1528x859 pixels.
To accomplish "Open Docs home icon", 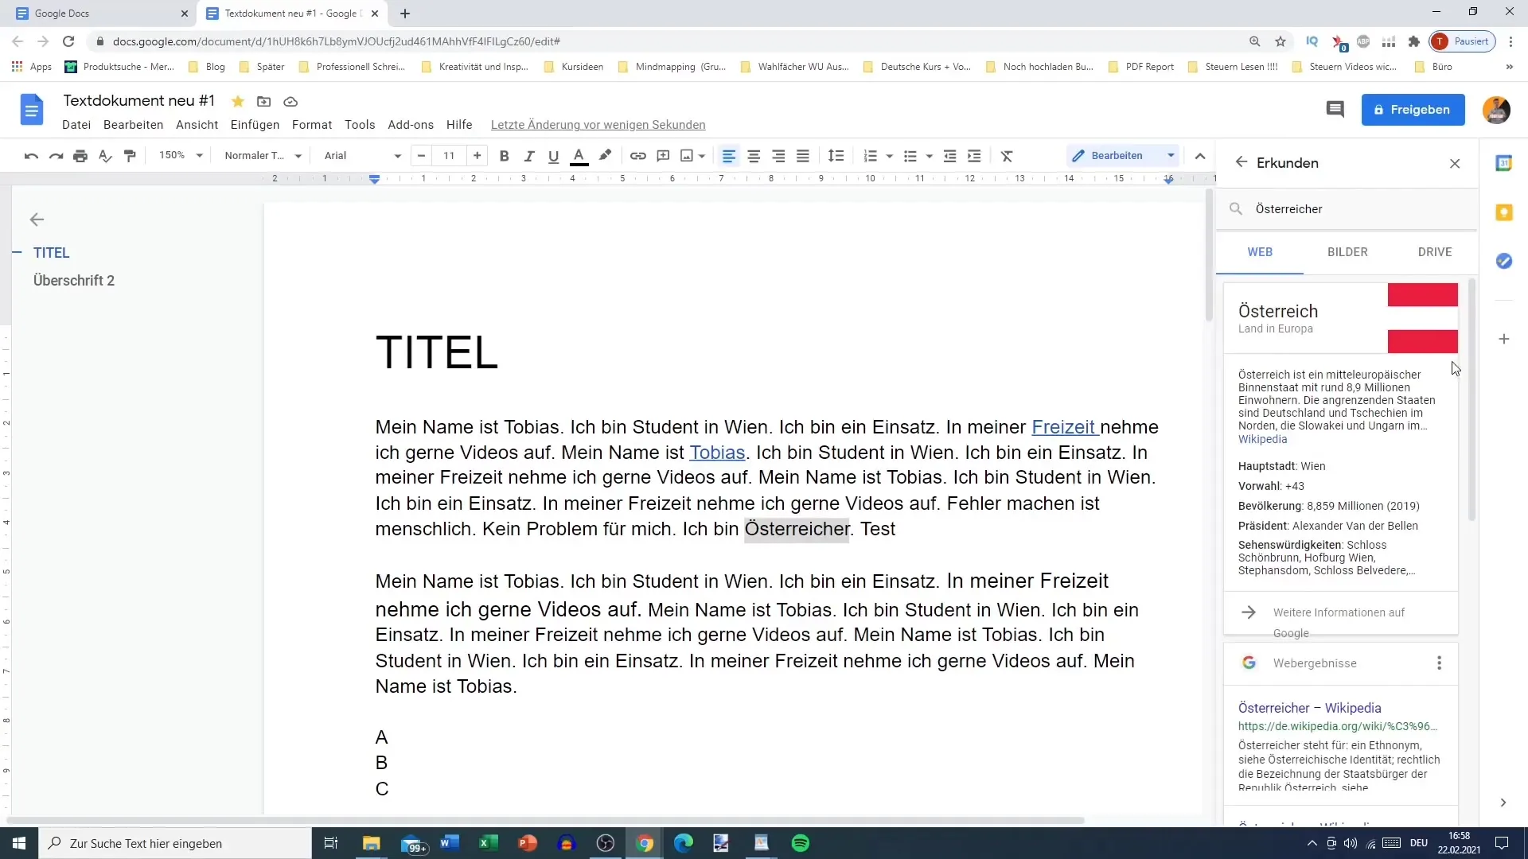I will coord(32,110).
